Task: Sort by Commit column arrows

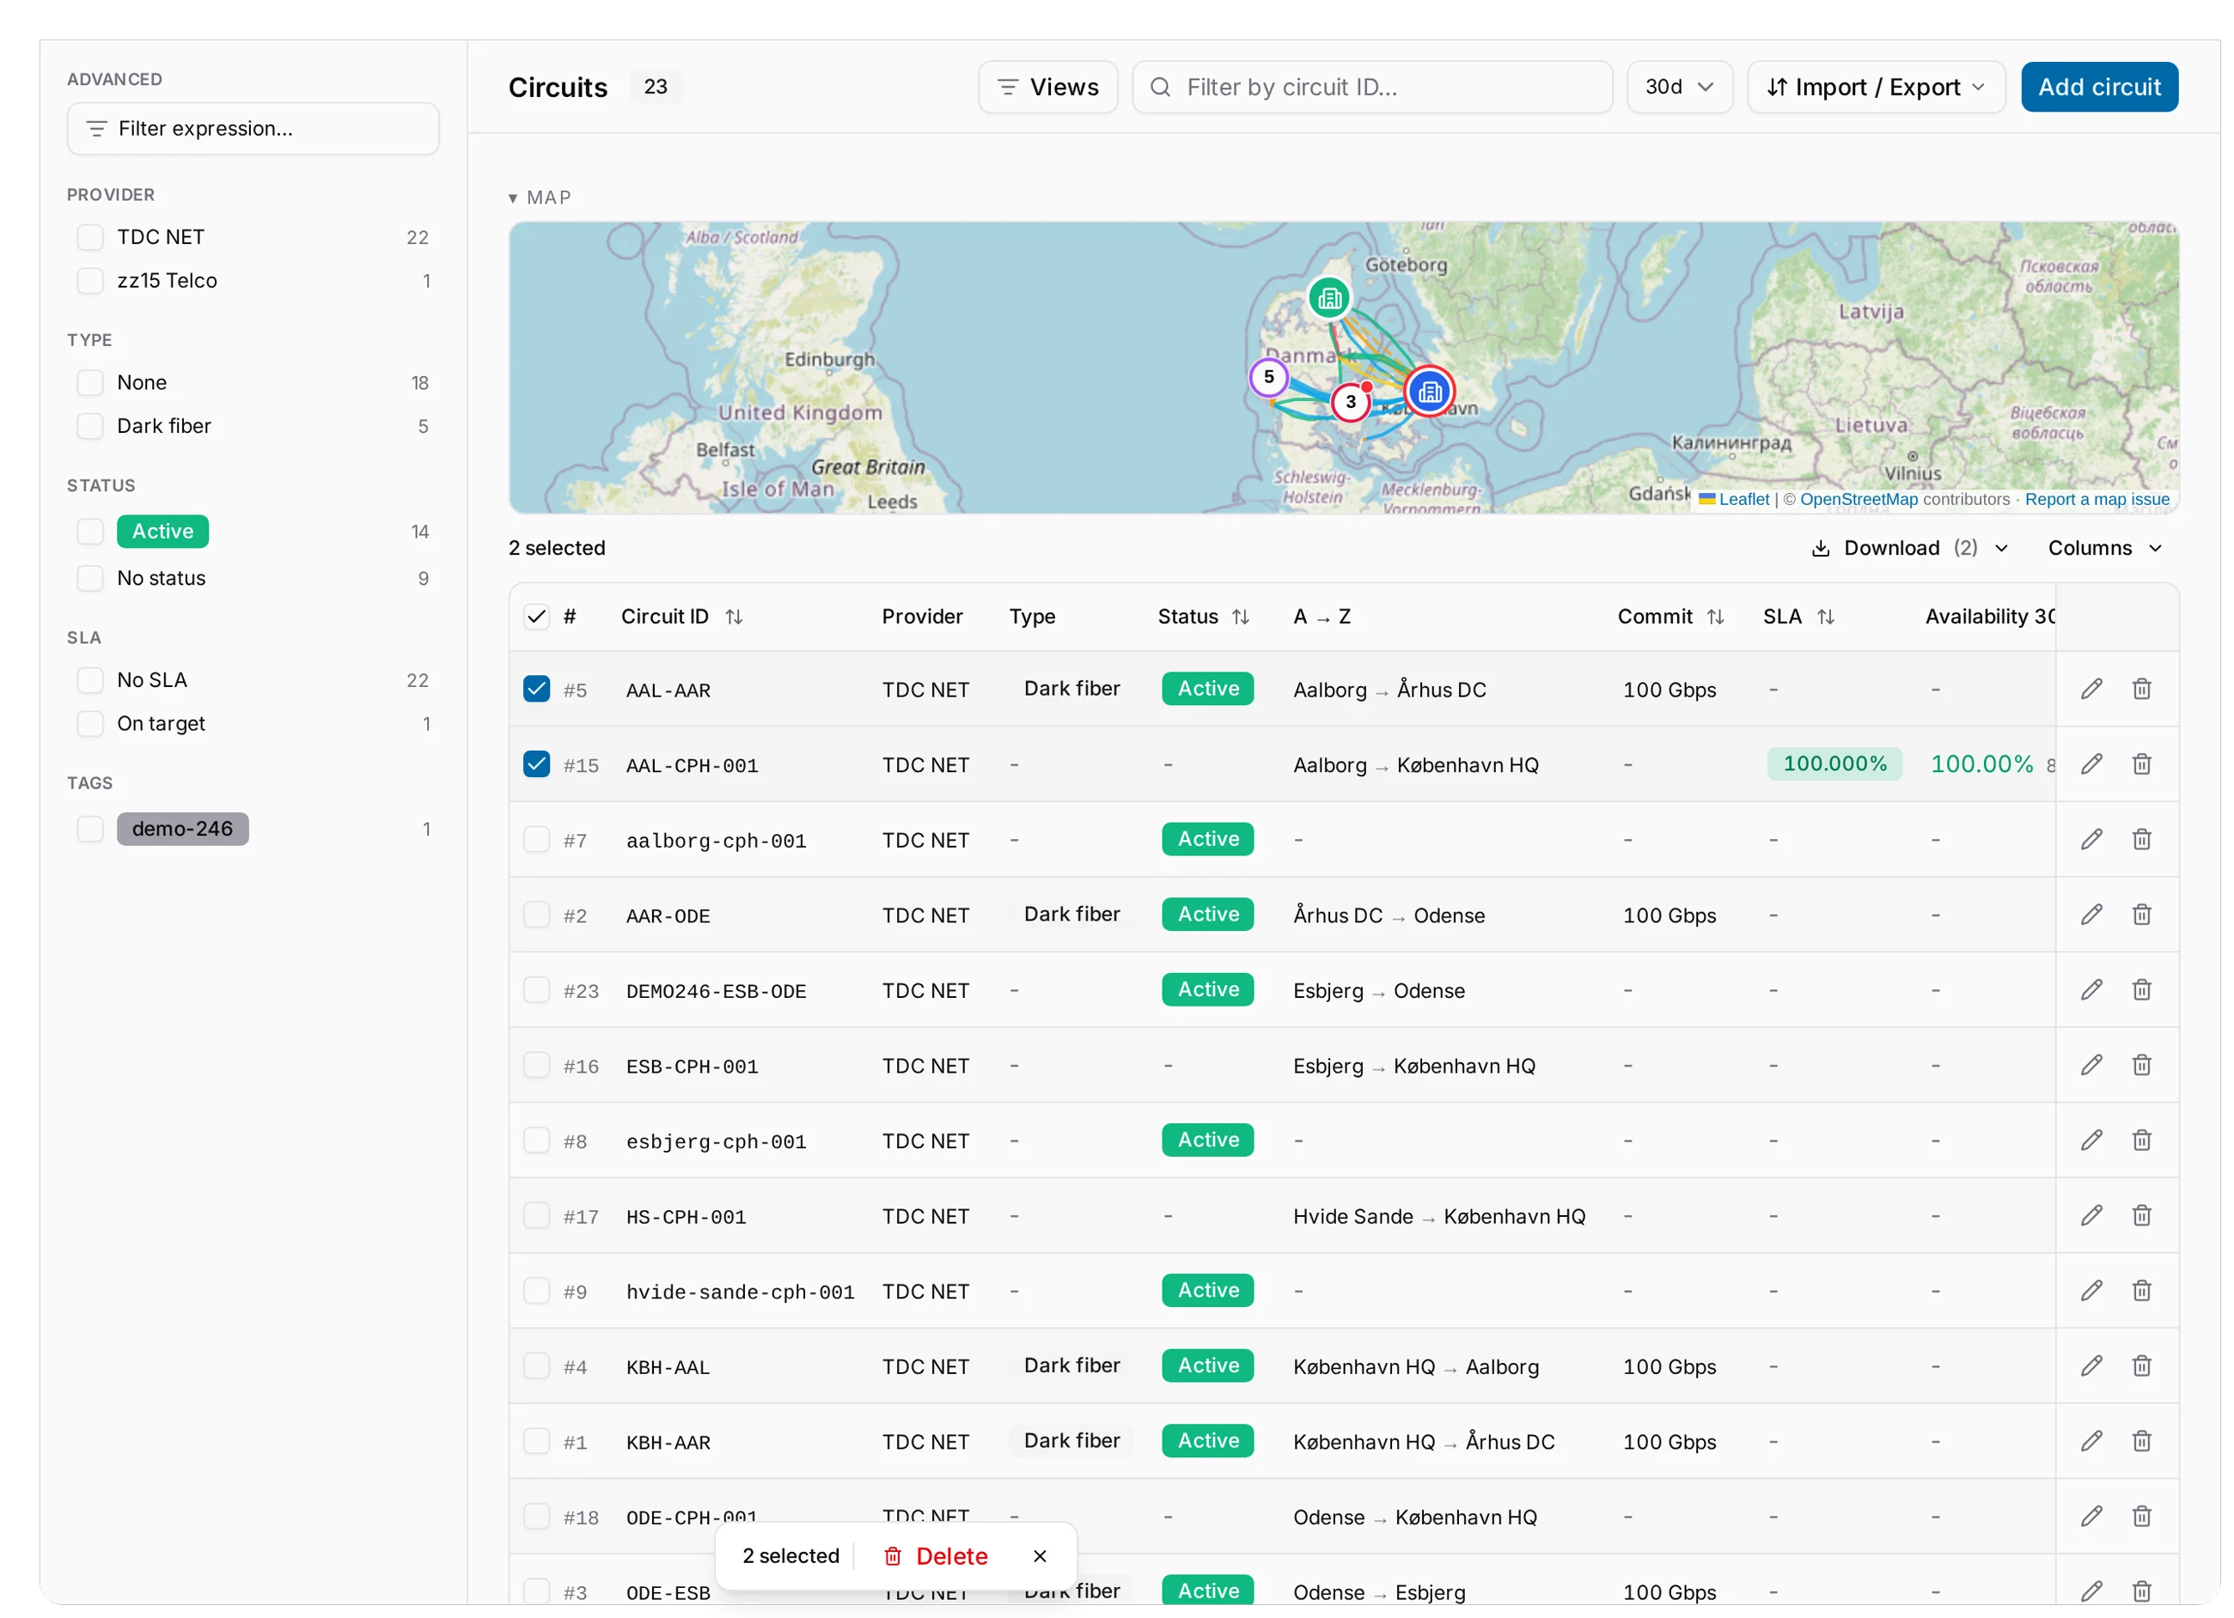Action: 1715,617
